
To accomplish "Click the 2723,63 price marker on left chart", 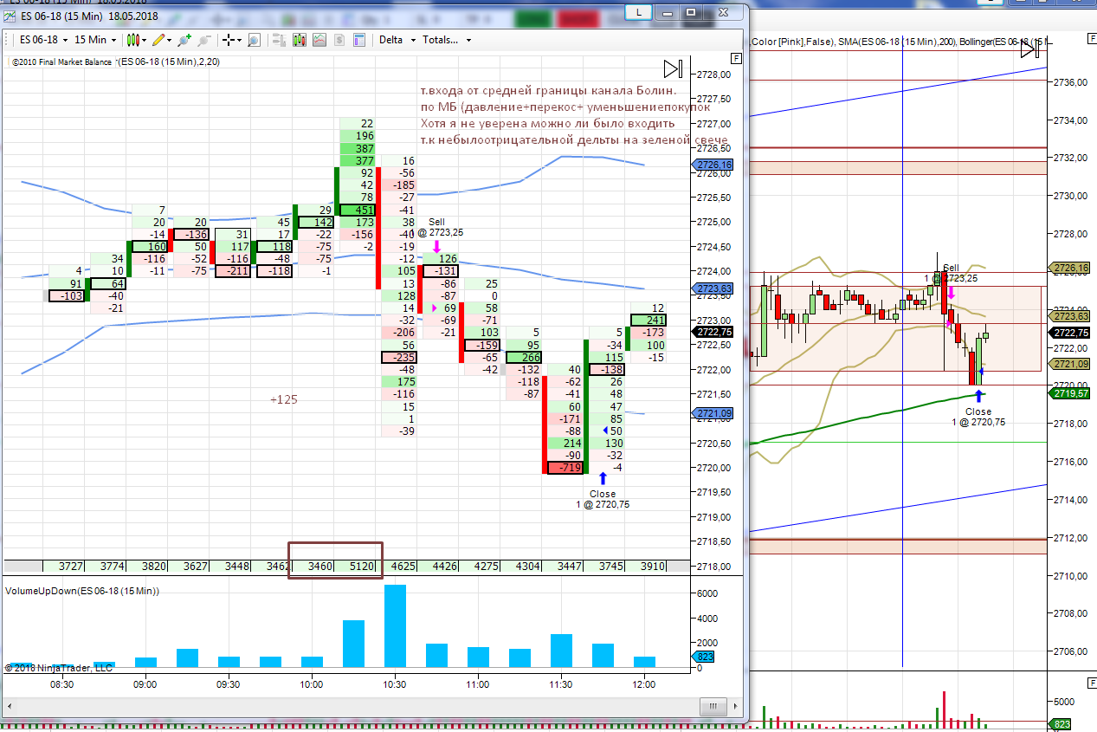I will pos(714,288).
